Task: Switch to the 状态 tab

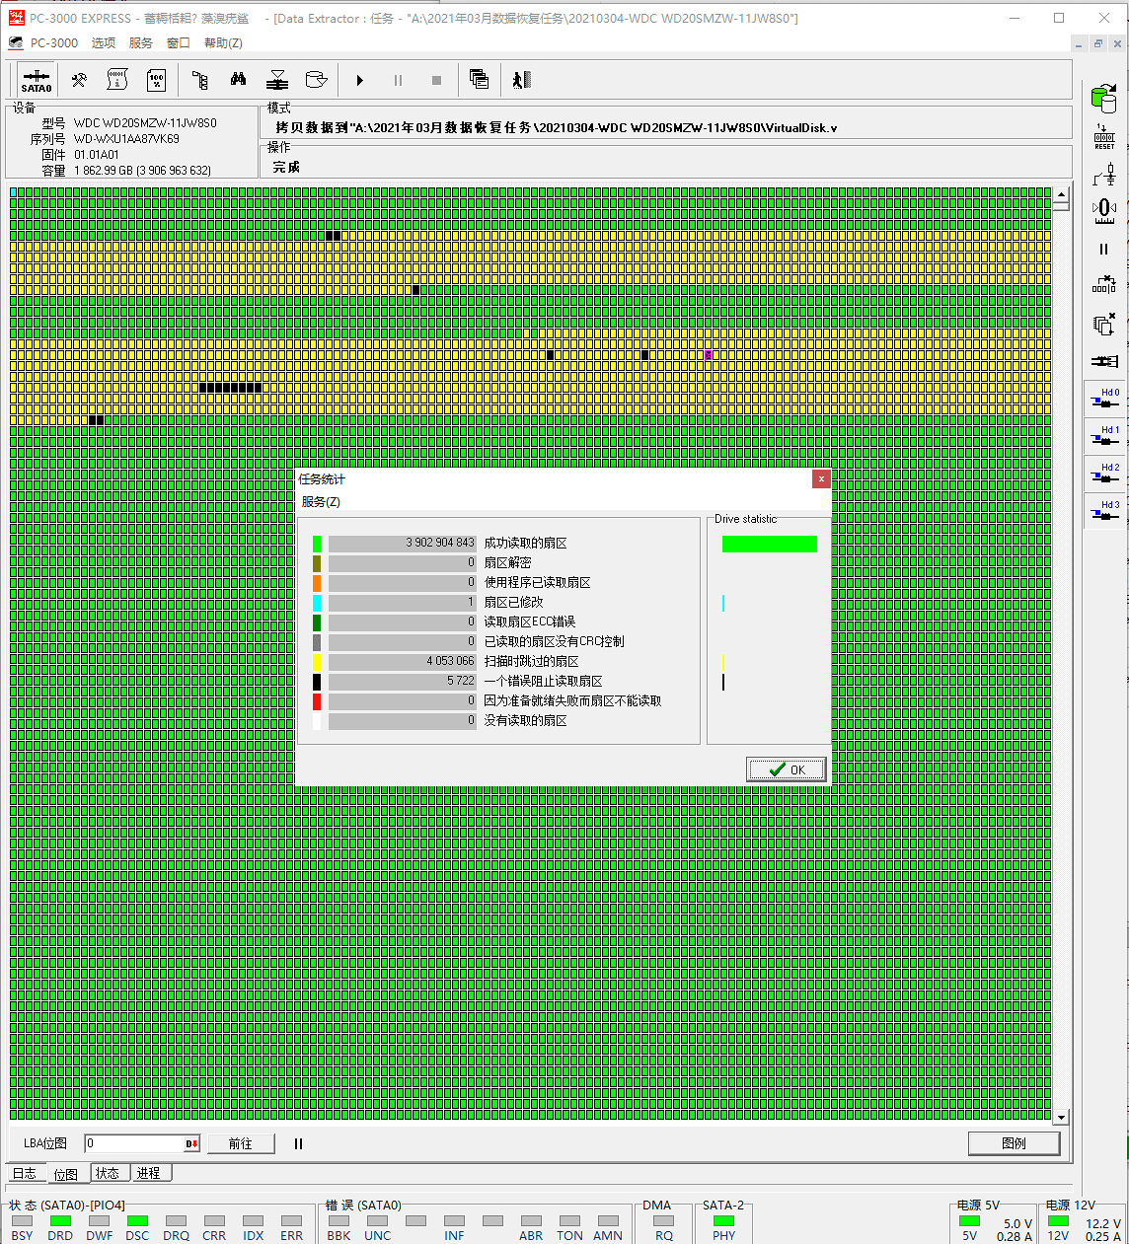Action: pyautogui.click(x=108, y=1173)
